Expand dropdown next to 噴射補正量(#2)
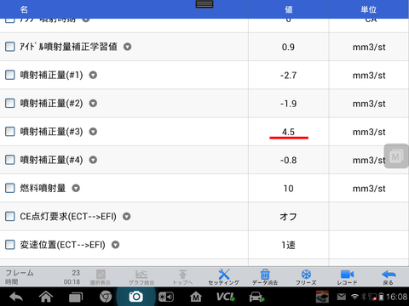This screenshot has height=306, width=409. pyautogui.click(x=93, y=103)
